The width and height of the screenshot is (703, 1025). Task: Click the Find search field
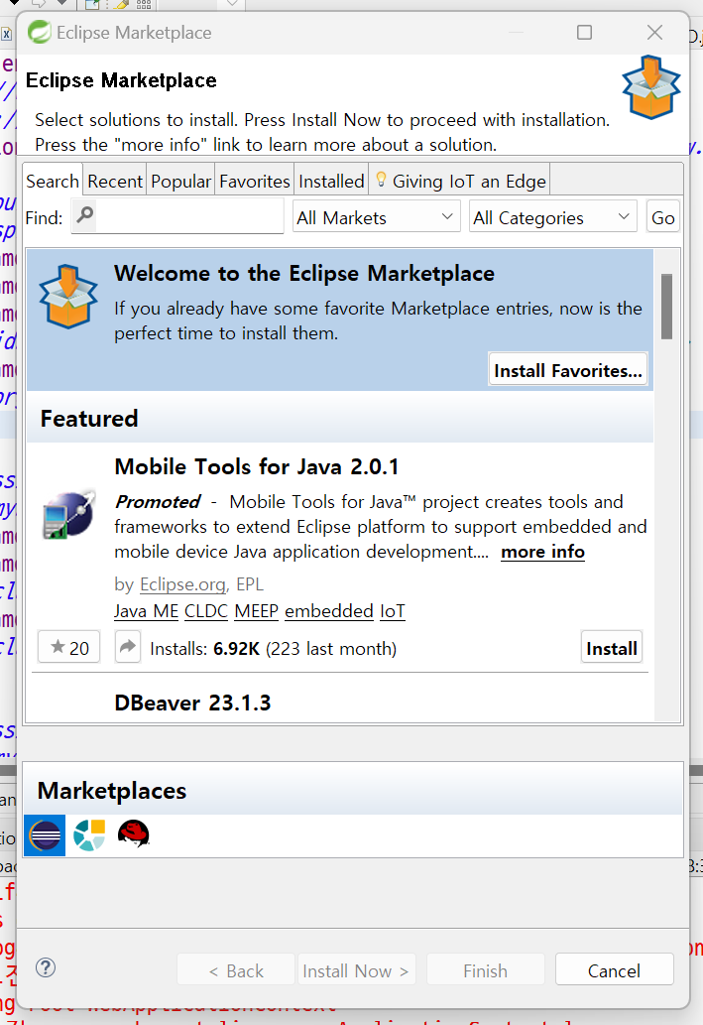click(x=177, y=215)
